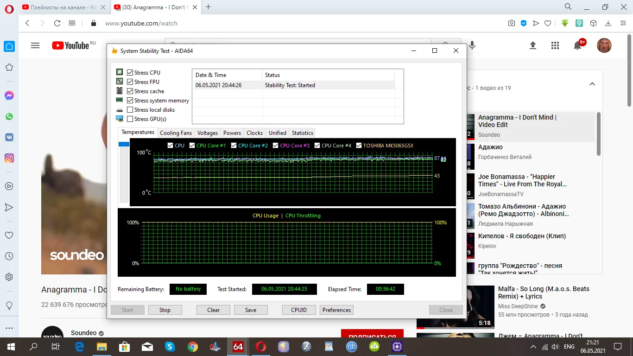The height and width of the screenshot is (356, 633).
Task: Open Speed Dial home in Opera sidebar
Action: tap(9, 46)
